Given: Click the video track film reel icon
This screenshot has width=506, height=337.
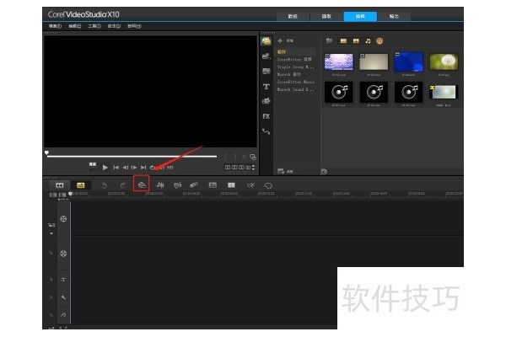Looking at the screenshot, I should click(63, 219).
